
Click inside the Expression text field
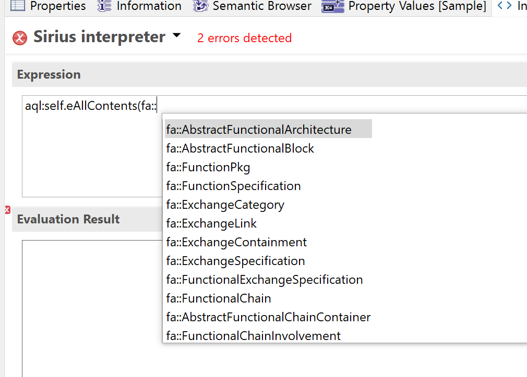click(x=89, y=156)
